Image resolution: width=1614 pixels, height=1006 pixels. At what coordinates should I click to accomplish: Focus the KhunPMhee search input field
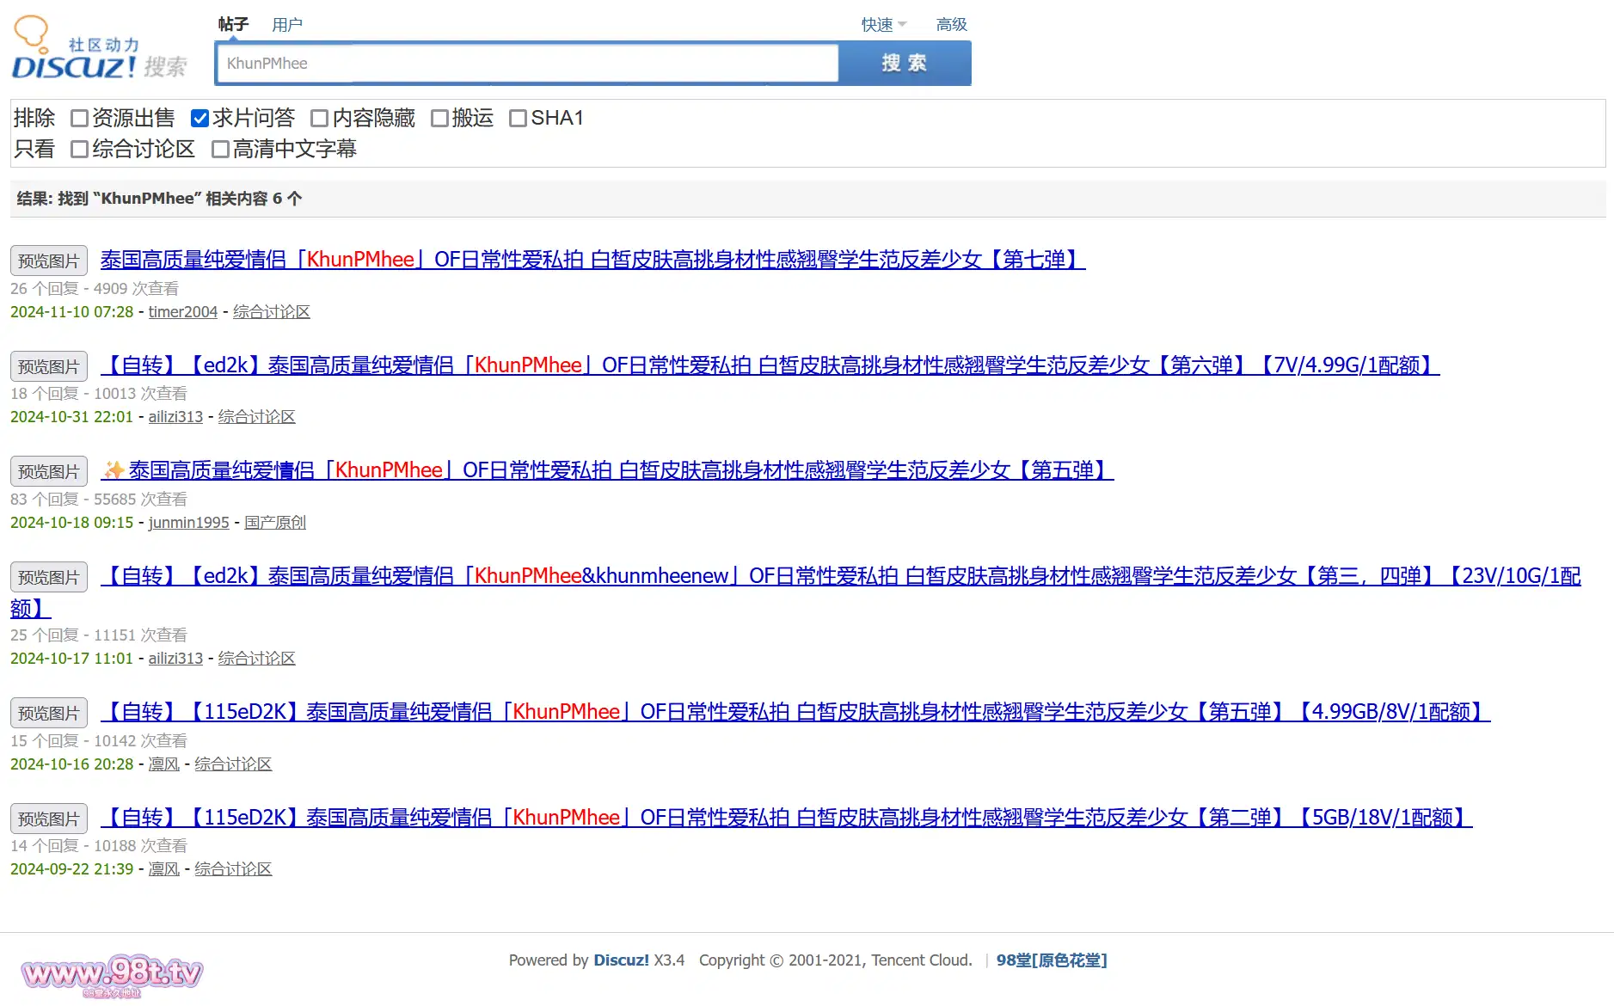coord(528,63)
